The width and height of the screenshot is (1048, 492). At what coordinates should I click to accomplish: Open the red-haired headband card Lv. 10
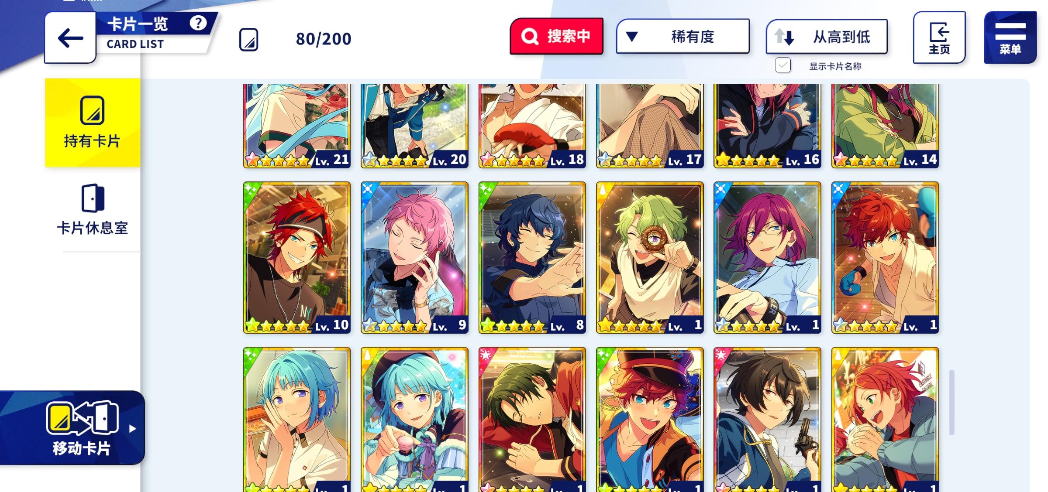coord(297,258)
